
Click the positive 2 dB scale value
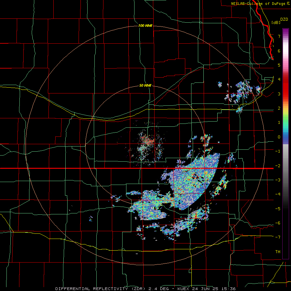[279, 108]
